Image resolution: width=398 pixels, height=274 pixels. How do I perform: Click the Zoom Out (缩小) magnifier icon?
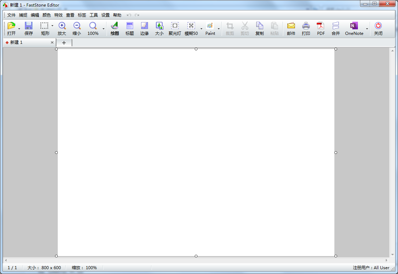coord(77,26)
